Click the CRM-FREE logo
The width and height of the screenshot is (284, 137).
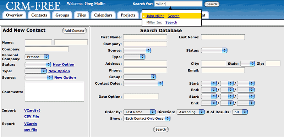pyautogui.click(x=33, y=6)
